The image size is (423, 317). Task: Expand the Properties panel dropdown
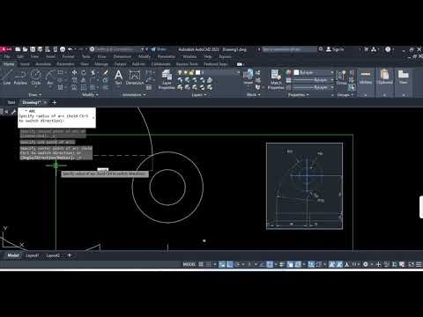pyautogui.click(x=299, y=95)
